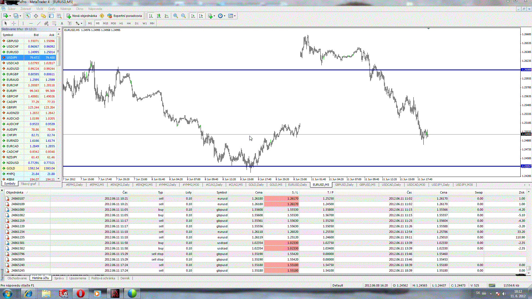Expand the new chart dropdown arrow
Viewport: 532px width, 299px height.
[10, 16]
